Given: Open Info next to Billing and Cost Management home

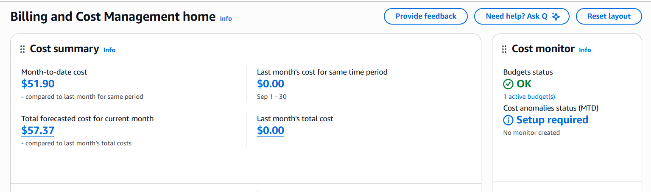Looking at the screenshot, I should [226, 19].
